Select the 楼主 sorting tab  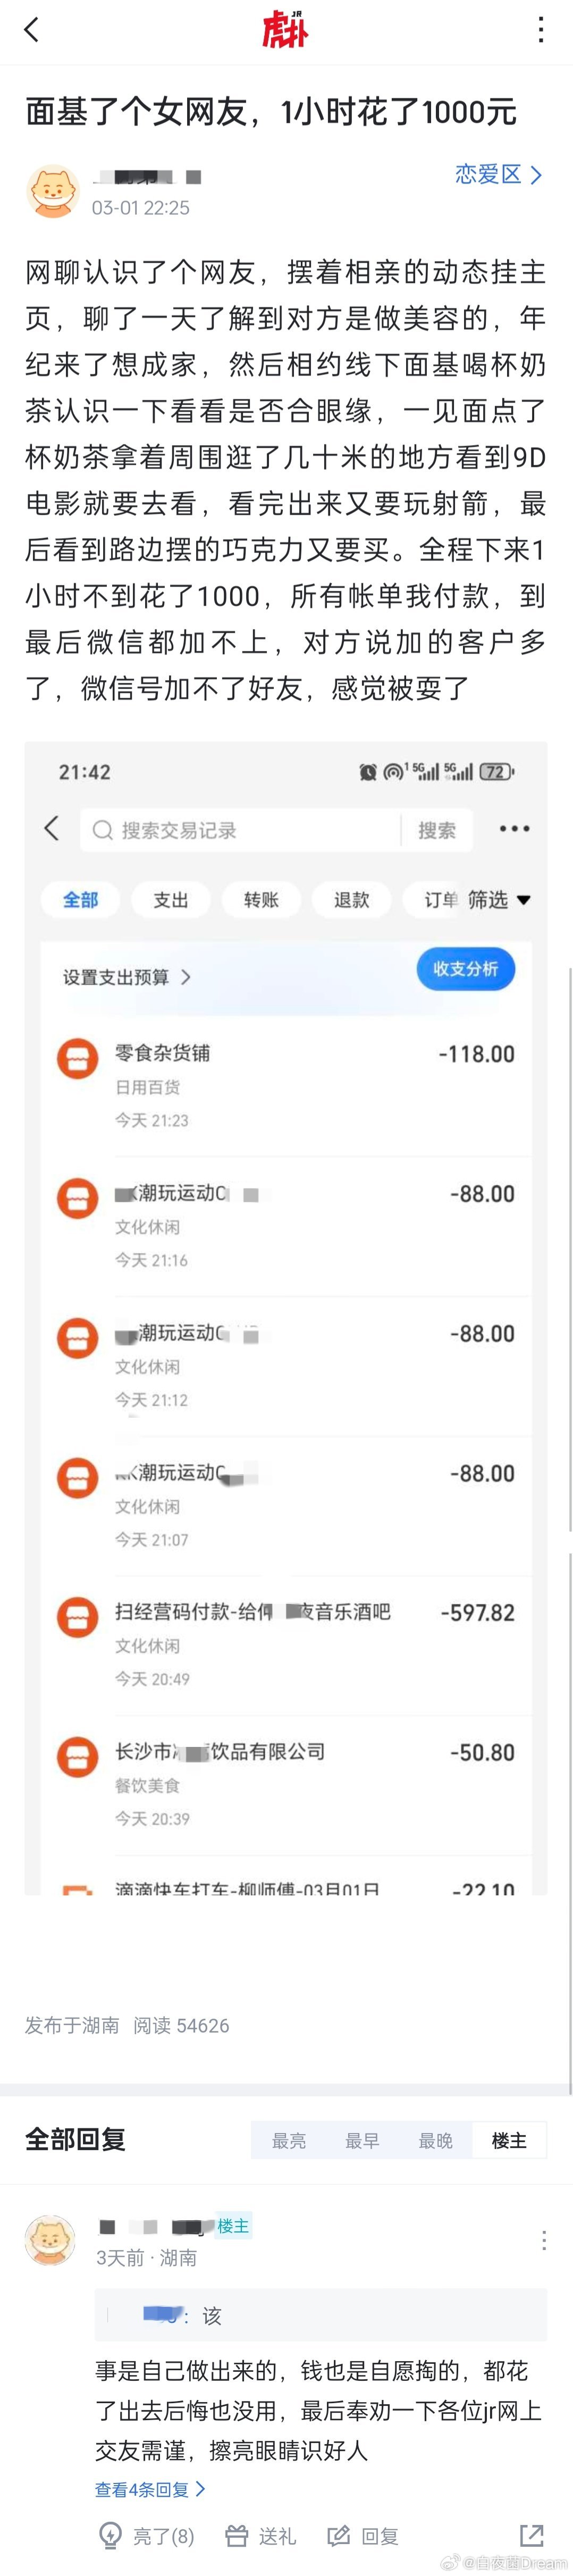coord(510,2140)
